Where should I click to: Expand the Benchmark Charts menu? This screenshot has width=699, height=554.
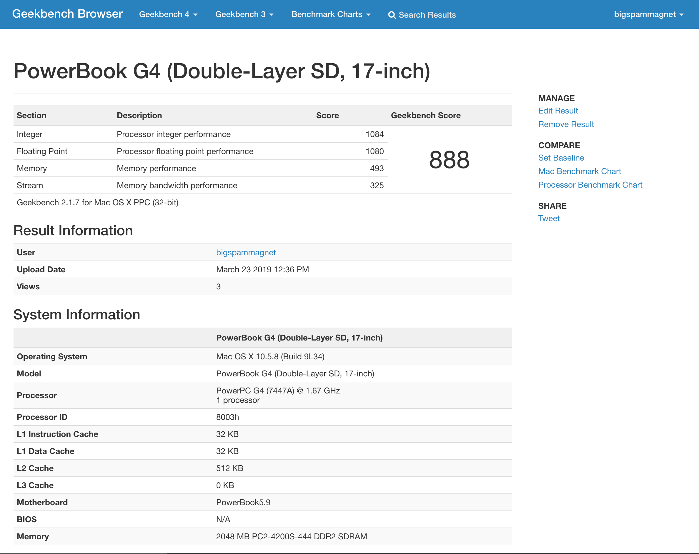coord(331,14)
